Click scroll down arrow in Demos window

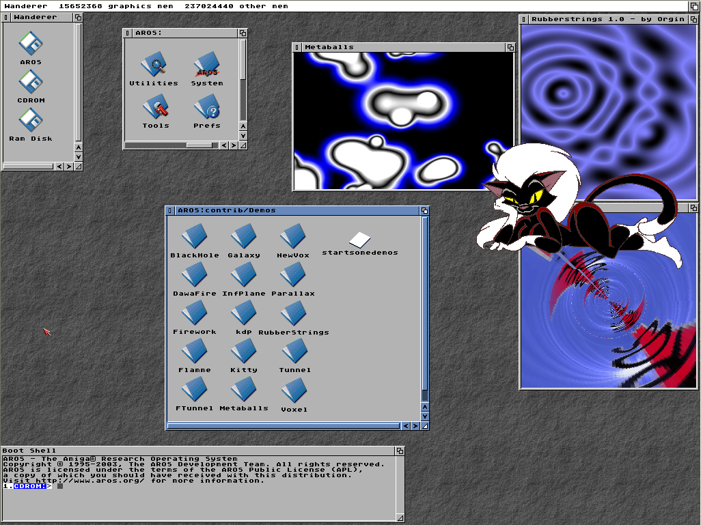(425, 416)
